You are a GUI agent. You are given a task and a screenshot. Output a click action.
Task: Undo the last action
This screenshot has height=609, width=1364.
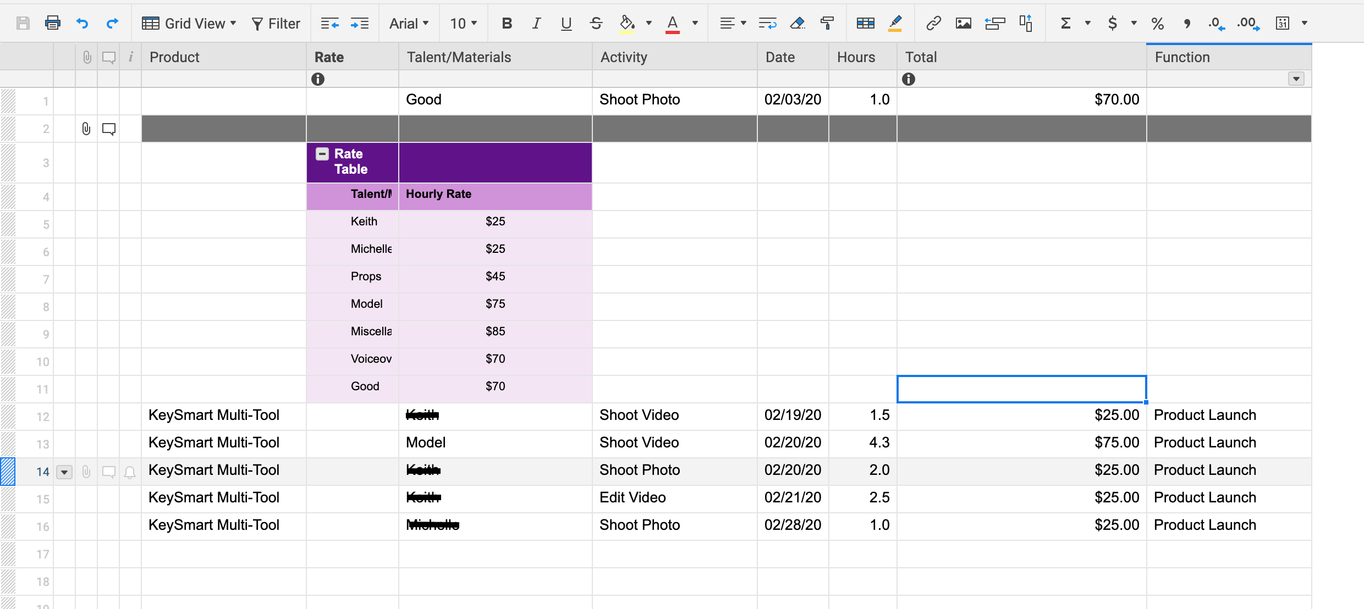pyautogui.click(x=82, y=23)
